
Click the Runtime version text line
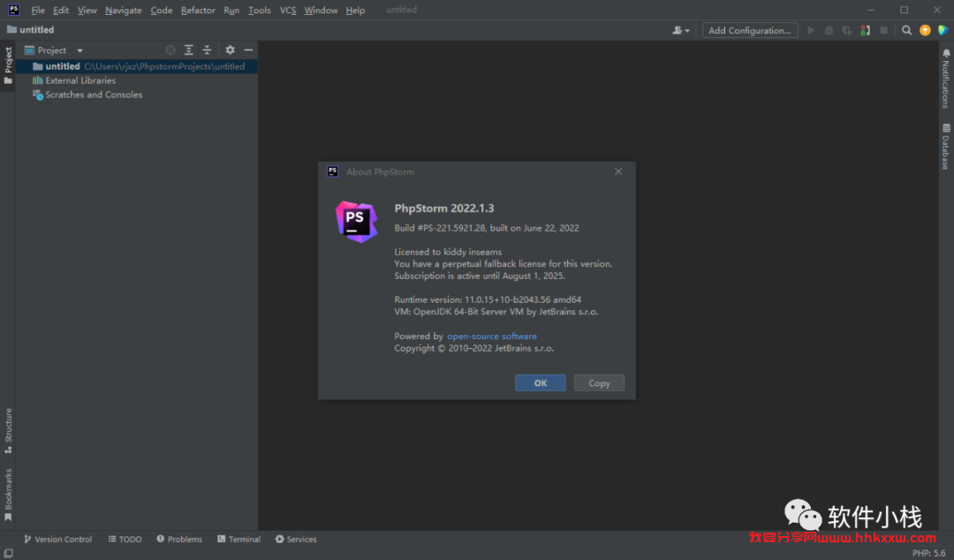click(x=488, y=299)
